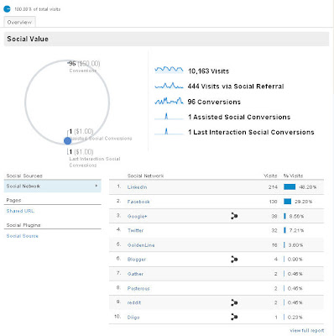This screenshot has width=334, height=336.
Task: Click the data hub icon in Google+ row
Action: (234, 216)
